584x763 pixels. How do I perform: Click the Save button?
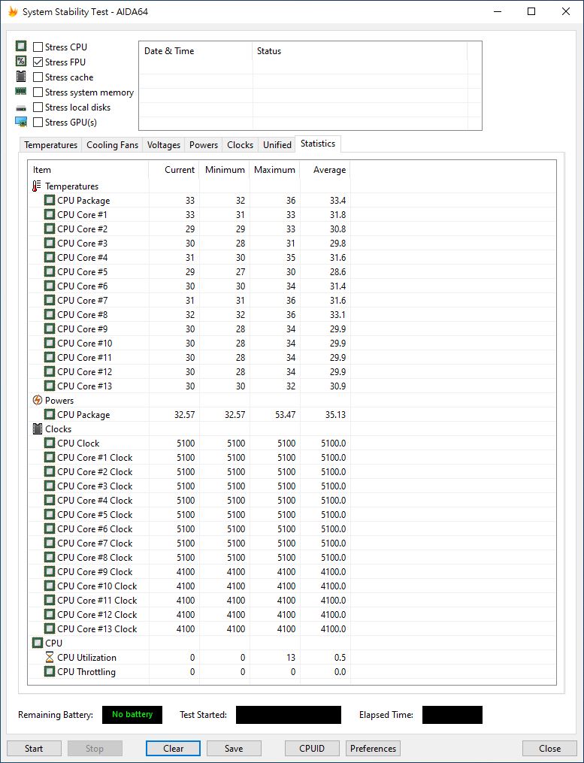(x=234, y=749)
